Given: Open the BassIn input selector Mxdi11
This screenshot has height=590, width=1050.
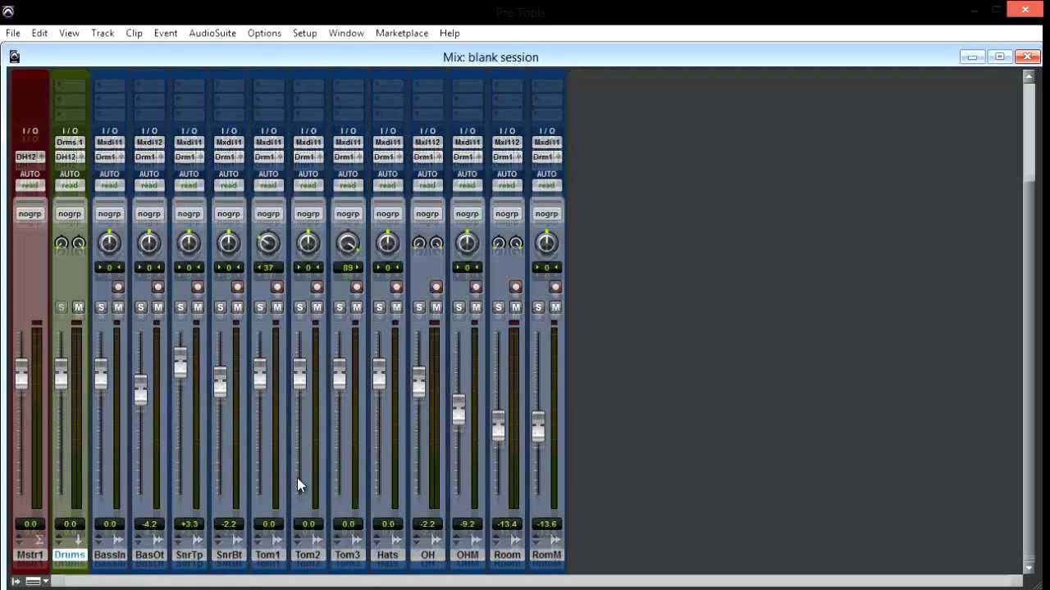Looking at the screenshot, I should pyautogui.click(x=109, y=143).
